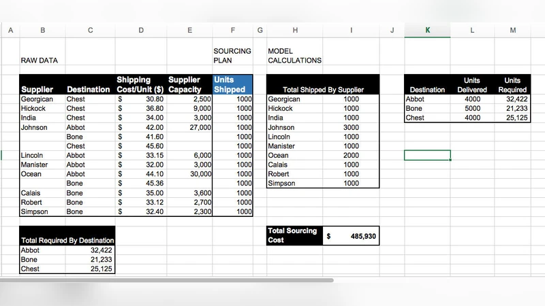Viewport: 545px width, 306px height.
Task: Click the column M header
Action: pos(512,30)
